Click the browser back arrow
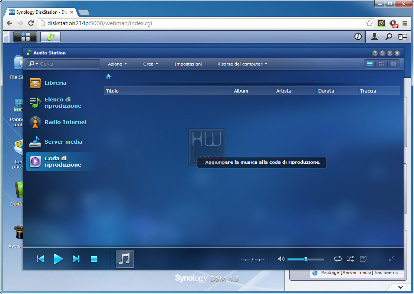 [x=10, y=23]
